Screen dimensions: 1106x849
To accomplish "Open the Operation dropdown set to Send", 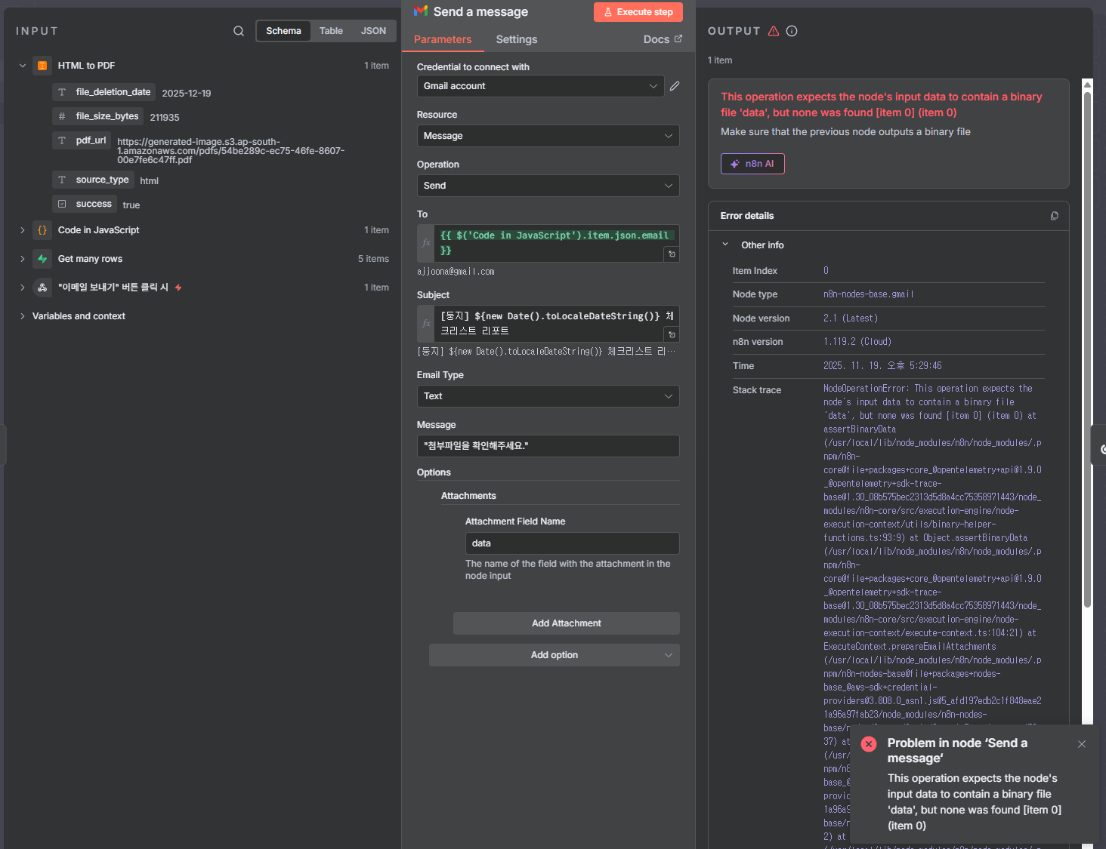I will click(x=548, y=186).
